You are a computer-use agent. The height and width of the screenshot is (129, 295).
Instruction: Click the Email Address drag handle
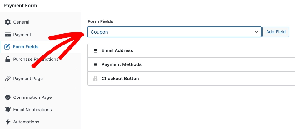pyautogui.click(x=95, y=50)
